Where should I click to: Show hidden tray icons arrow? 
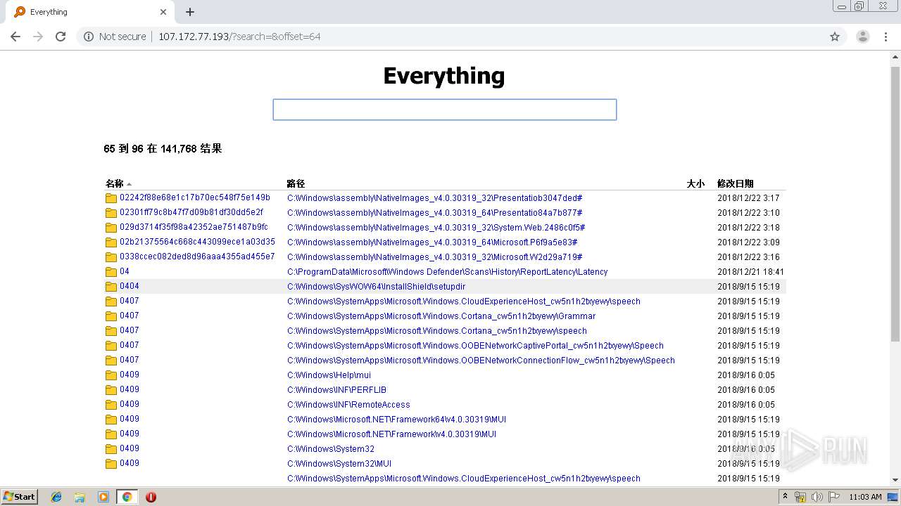click(x=786, y=497)
